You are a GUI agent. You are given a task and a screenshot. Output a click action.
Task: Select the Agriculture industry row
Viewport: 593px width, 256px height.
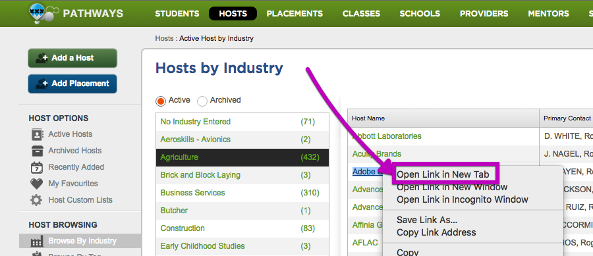point(242,157)
